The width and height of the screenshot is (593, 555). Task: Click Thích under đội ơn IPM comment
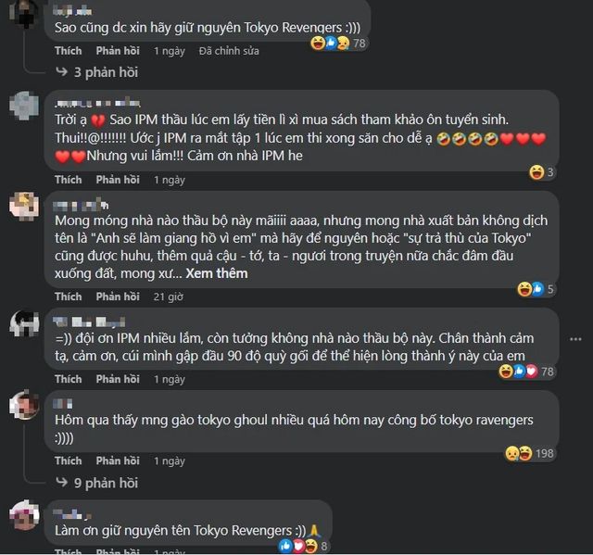[x=68, y=379]
